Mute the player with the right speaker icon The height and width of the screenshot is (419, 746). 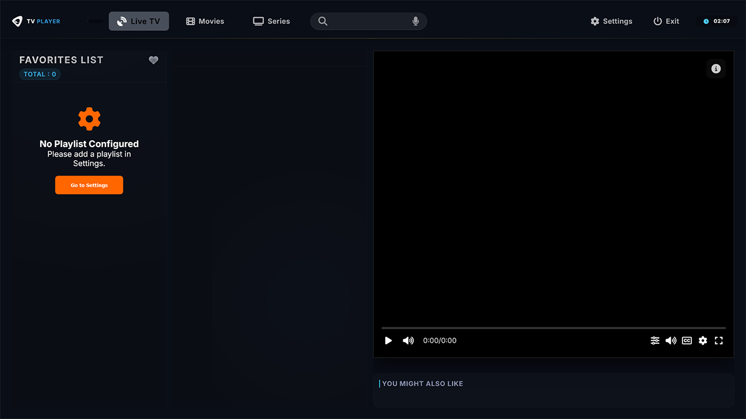671,340
